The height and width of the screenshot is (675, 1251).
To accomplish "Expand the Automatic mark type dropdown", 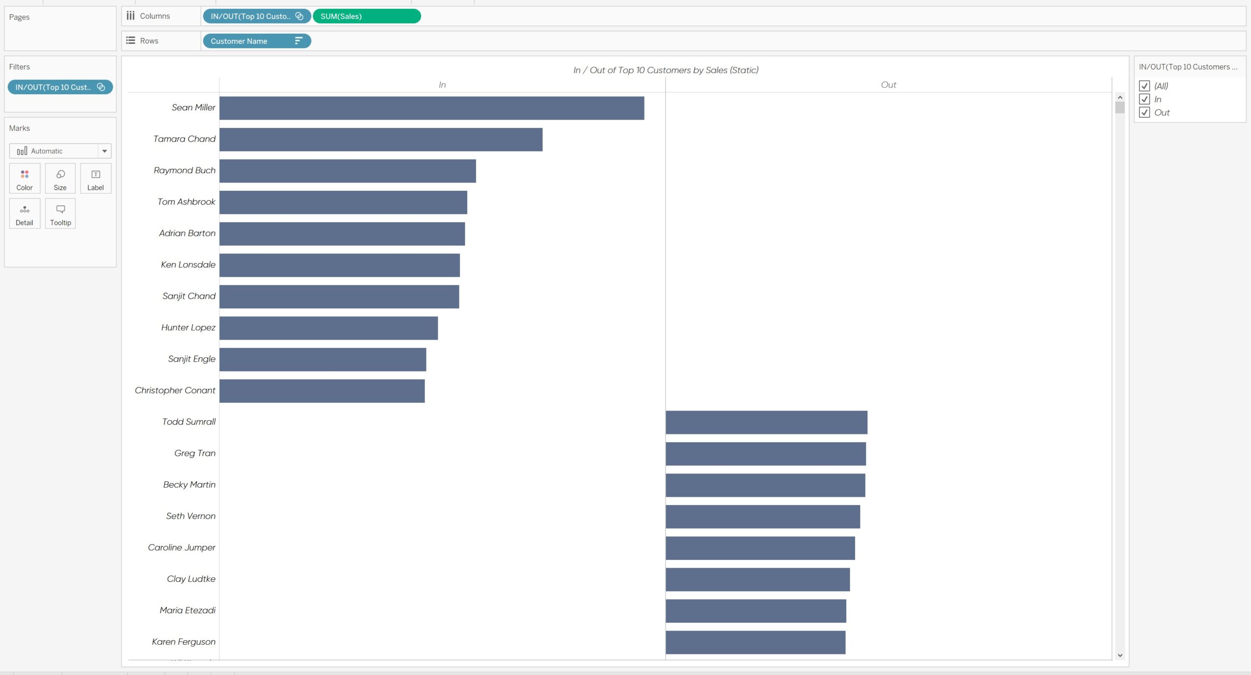I will click(x=105, y=151).
